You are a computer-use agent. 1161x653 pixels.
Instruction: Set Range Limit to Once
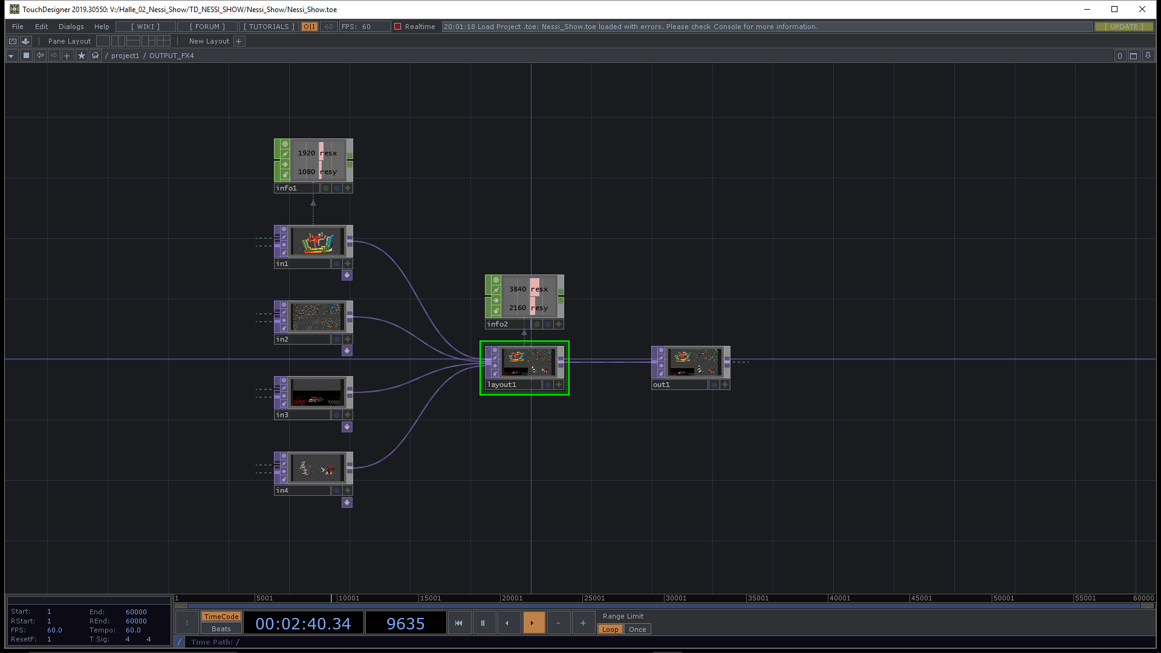pyautogui.click(x=637, y=629)
